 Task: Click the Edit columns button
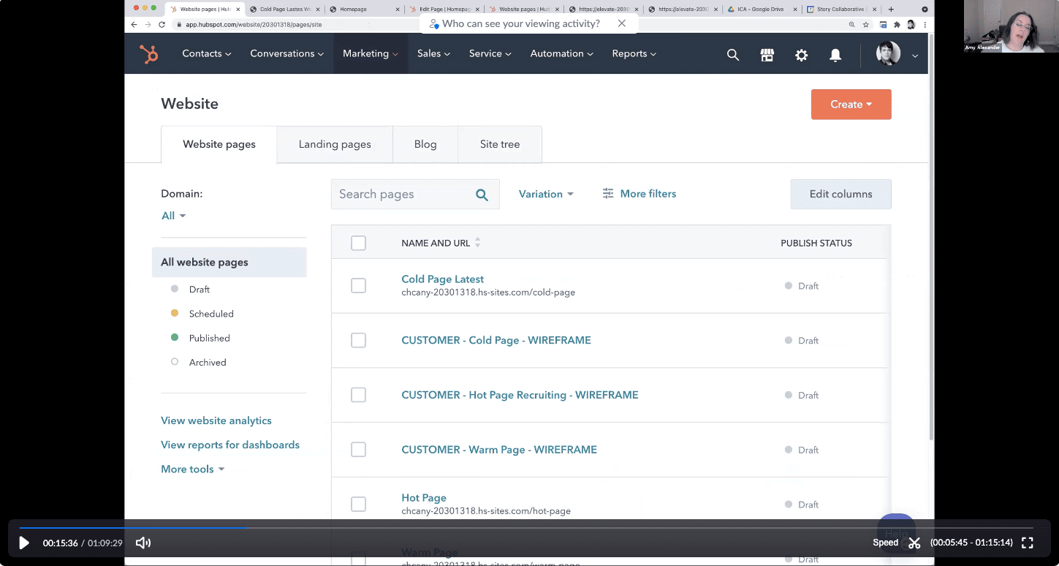(x=841, y=195)
